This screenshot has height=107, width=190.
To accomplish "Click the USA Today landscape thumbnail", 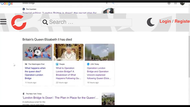I will (x=100, y=52).
